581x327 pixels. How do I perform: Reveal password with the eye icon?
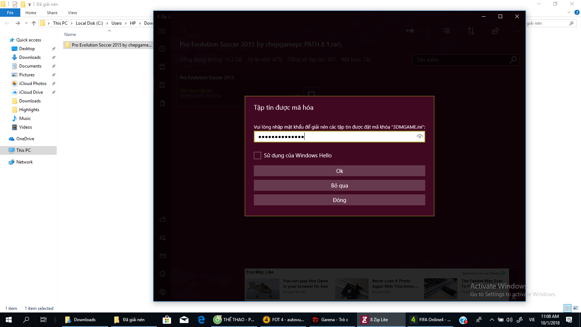tap(419, 137)
